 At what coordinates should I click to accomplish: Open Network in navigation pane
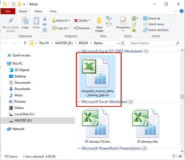pyautogui.click(x=16, y=129)
